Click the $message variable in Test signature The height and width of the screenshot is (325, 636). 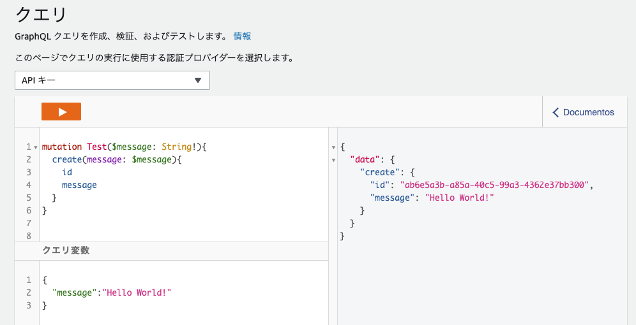point(134,147)
